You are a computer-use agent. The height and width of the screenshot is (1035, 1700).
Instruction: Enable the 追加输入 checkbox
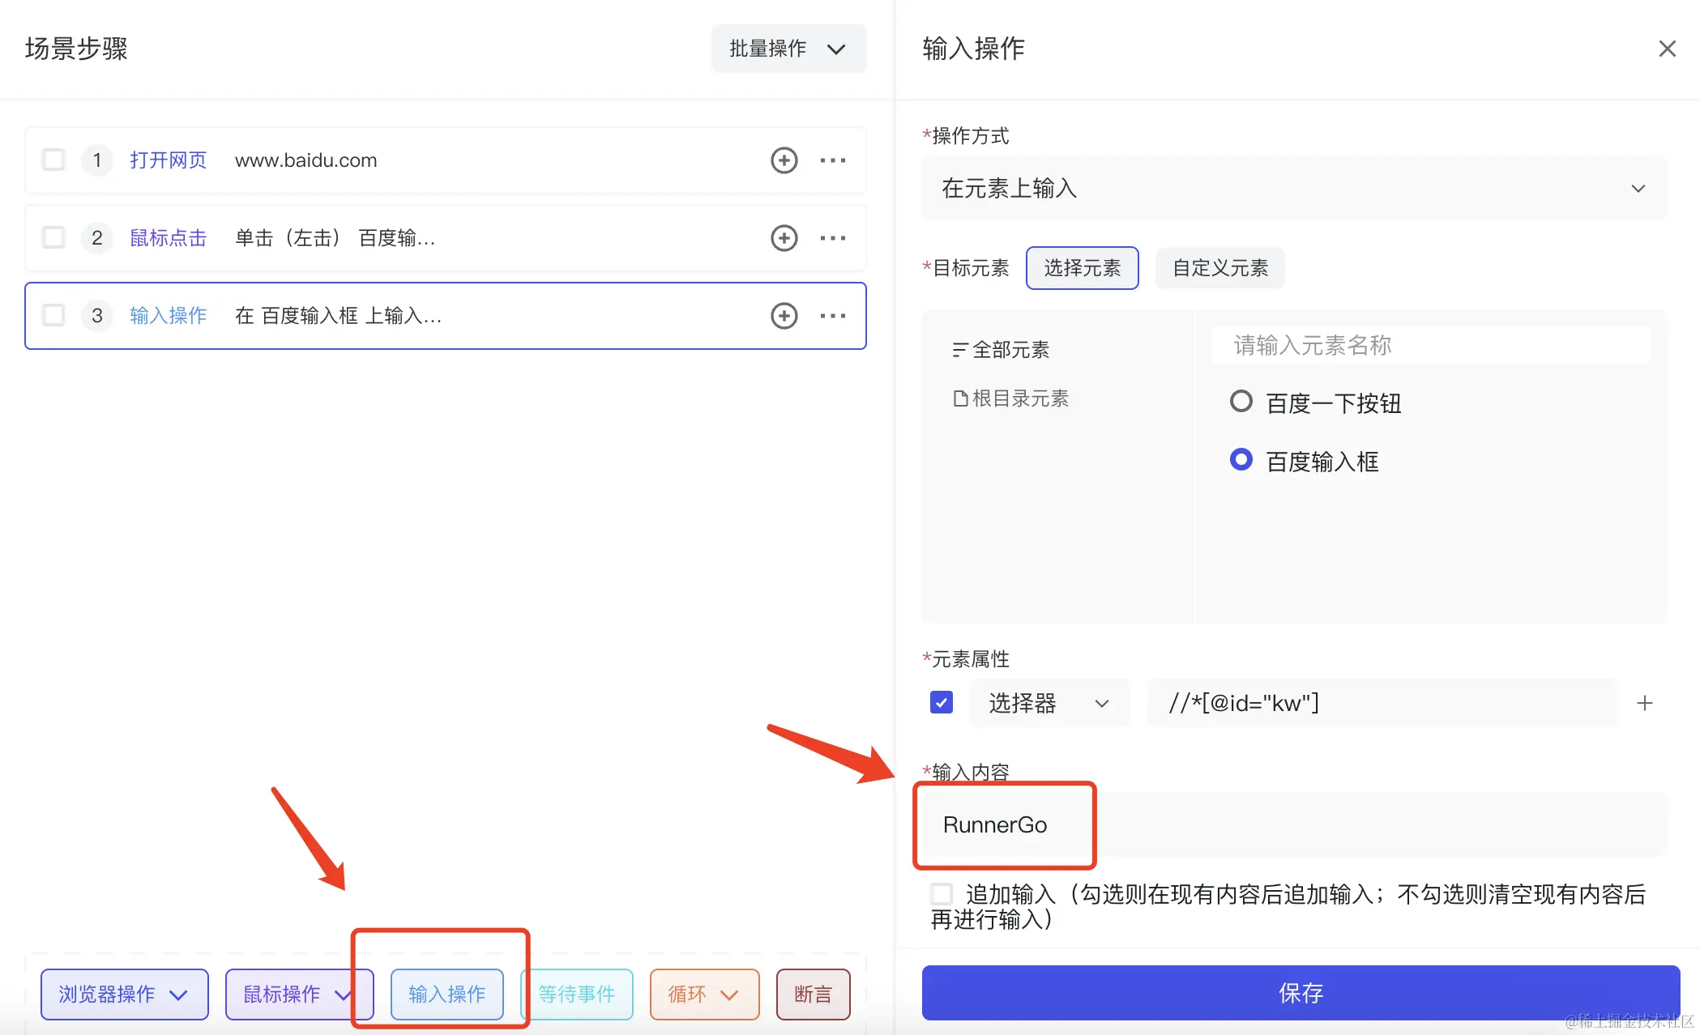[x=942, y=894]
